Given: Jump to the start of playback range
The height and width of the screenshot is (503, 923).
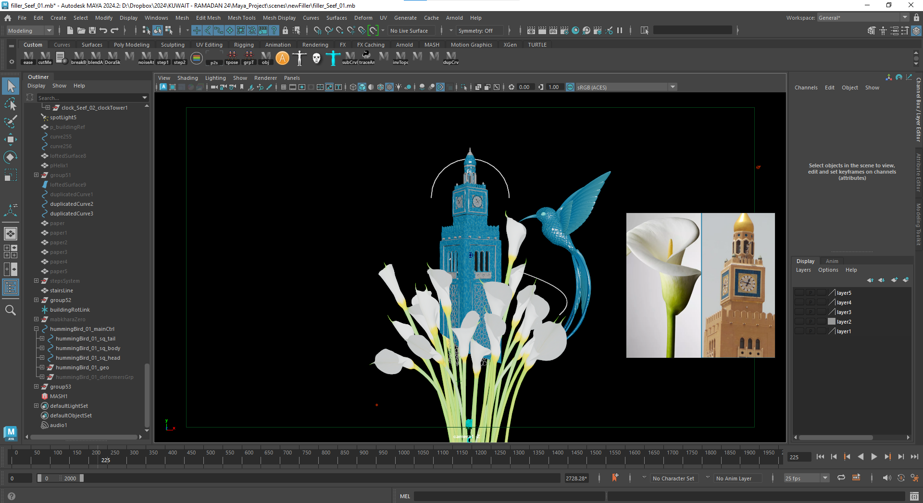Looking at the screenshot, I should [x=820, y=457].
